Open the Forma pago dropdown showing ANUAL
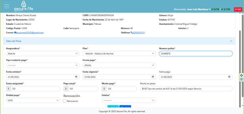Image resolution: width=244 pixels, height=114 pixels. point(119,65)
